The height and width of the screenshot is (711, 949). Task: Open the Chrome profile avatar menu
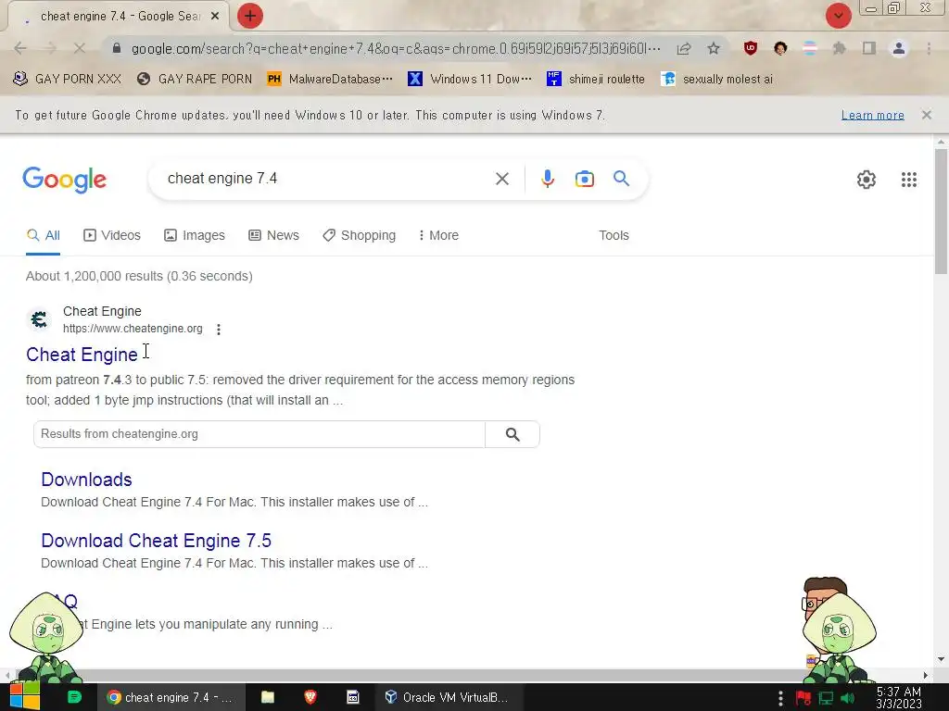coord(899,48)
